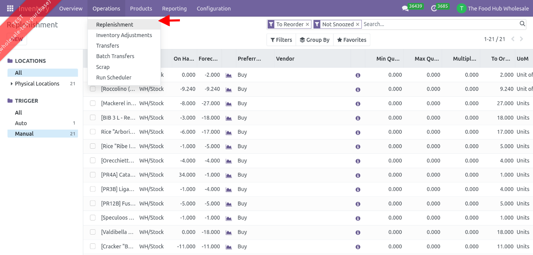Screen dimensions: 533x255
Task: Open forecast graph icon for Cracker row
Action: 229,247
